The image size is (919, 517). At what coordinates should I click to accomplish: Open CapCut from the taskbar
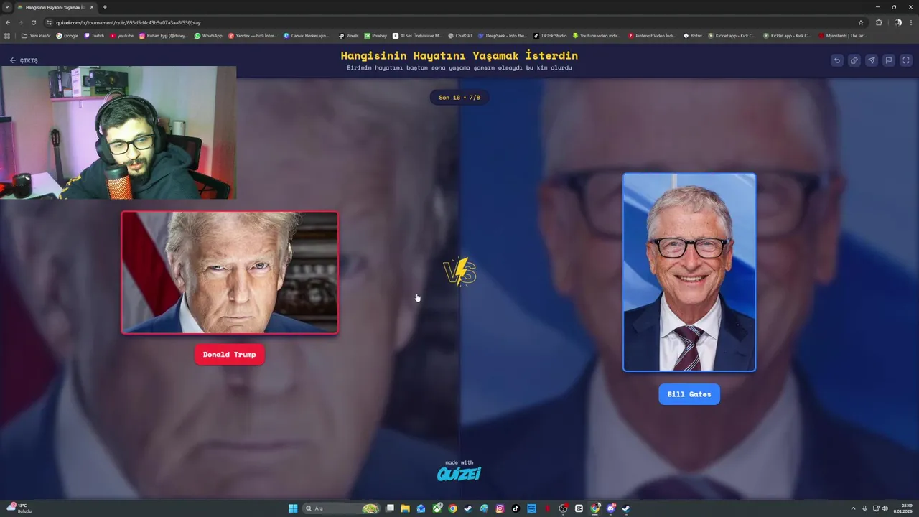point(579,508)
